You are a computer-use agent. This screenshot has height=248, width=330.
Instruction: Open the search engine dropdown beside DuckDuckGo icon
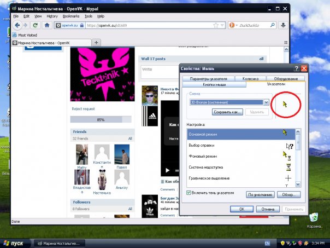pyautogui.click(x=237, y=26)
